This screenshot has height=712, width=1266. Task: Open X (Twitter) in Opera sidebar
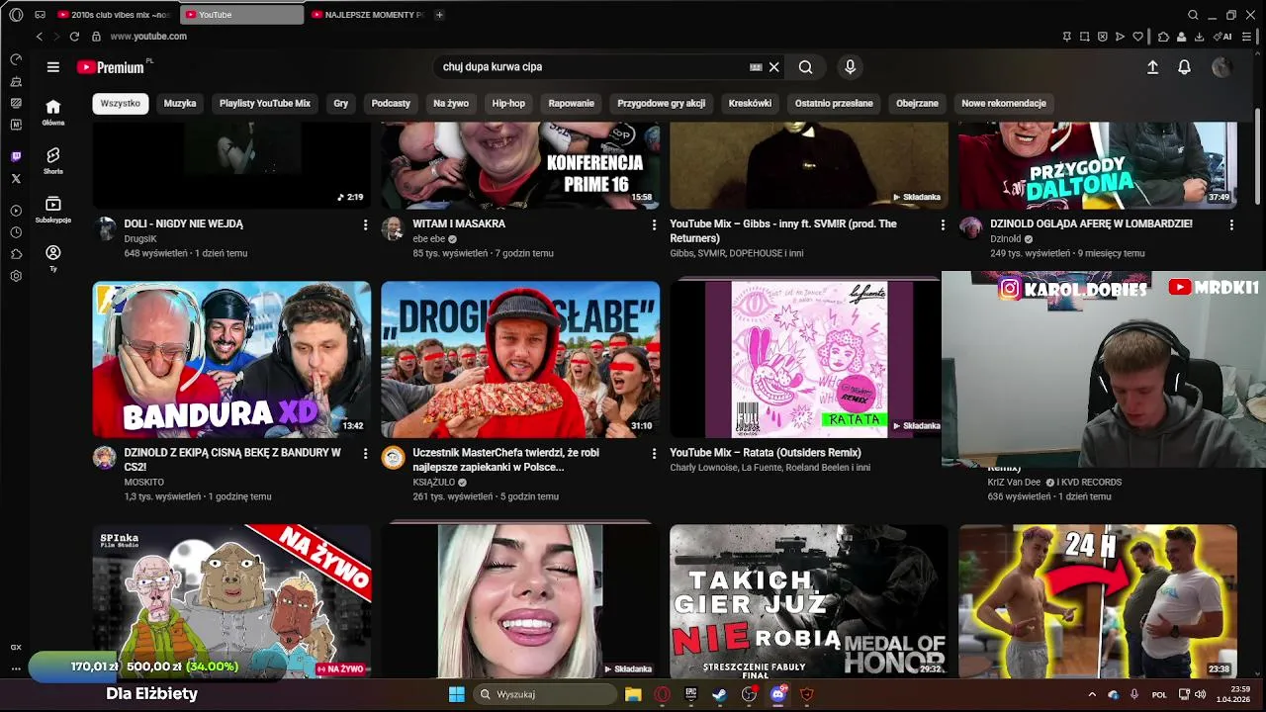click(x=16, y=179)
